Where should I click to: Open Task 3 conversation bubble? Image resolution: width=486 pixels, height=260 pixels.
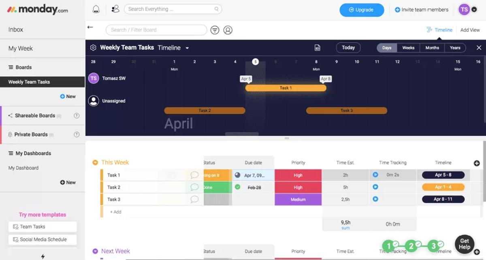[x=194, y=199]
